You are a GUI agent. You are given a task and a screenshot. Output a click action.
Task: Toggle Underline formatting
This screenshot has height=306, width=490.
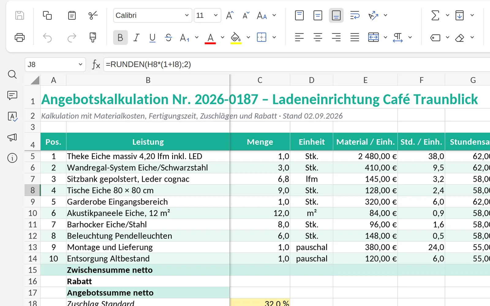click(x=152, y=38)
